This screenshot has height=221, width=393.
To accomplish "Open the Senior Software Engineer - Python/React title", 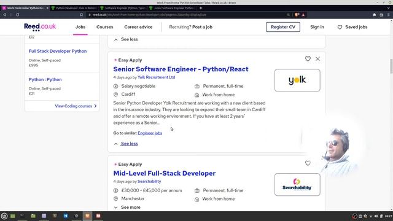I will point(181,69).
